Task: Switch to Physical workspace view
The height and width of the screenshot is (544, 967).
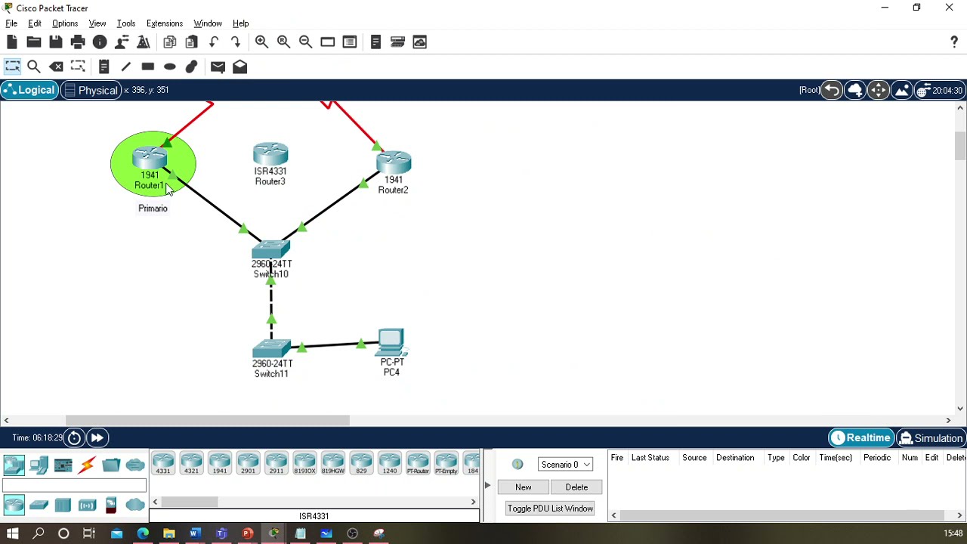Action: [91, 90]
